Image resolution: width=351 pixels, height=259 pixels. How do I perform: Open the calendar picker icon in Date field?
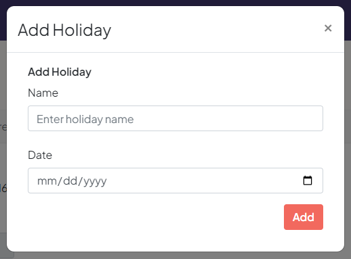click(308, 181)
